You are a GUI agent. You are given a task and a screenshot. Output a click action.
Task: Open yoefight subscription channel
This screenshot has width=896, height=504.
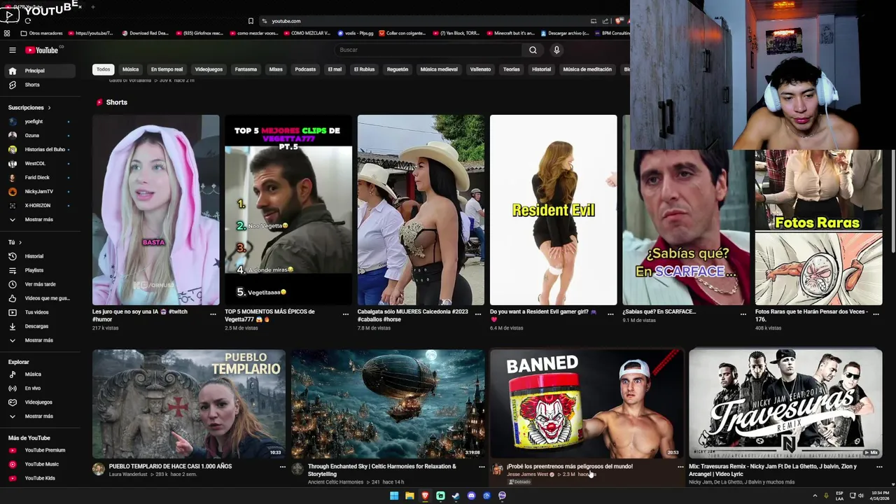click(38, 122)
